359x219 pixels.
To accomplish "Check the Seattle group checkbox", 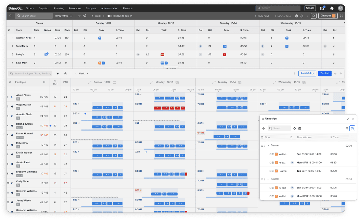I will coord(262,179).
